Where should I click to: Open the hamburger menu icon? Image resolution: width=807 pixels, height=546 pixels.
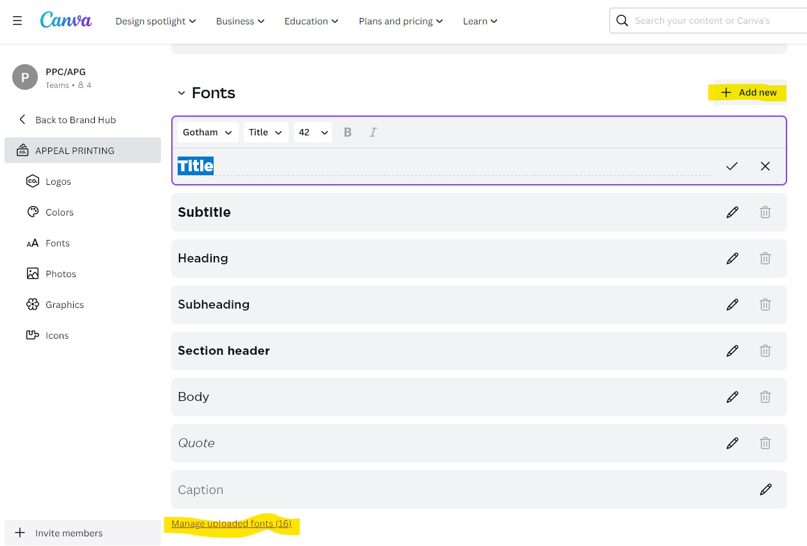pos(17,21)
